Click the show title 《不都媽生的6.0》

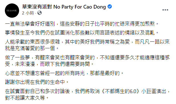click(120, 91)
